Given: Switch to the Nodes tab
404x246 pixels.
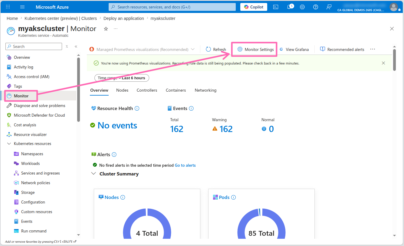Looking at the screenshot, I should (x=122, y=90).
